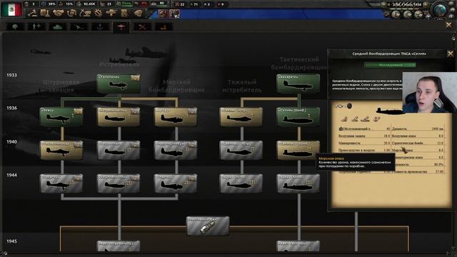457x257 pixels.
Task: Switch to Naval anchor research tab
Action: tap(100, 27)
